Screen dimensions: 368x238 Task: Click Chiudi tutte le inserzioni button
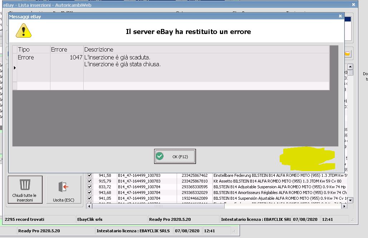(25, 189)
